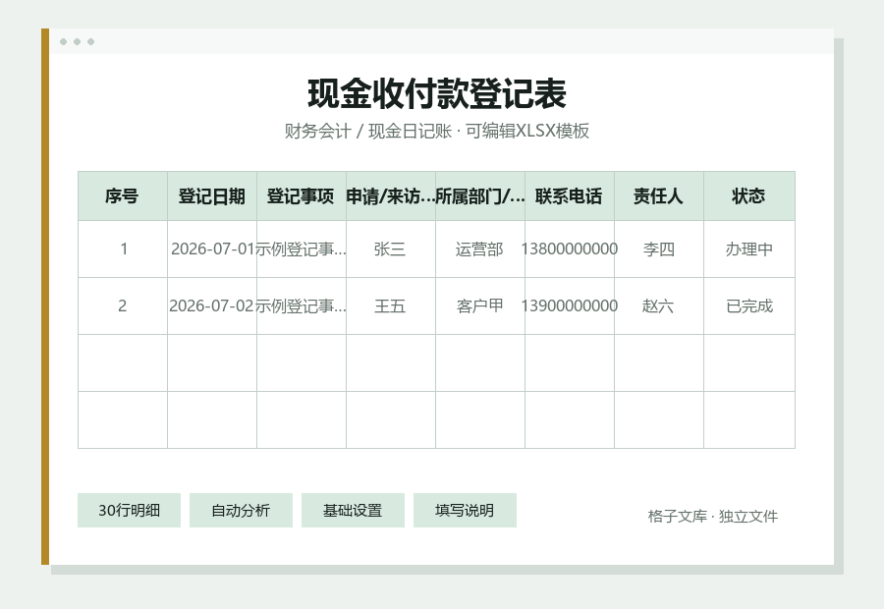Click phone number 13800000000

pyautogui.click(x=570, y=249)
